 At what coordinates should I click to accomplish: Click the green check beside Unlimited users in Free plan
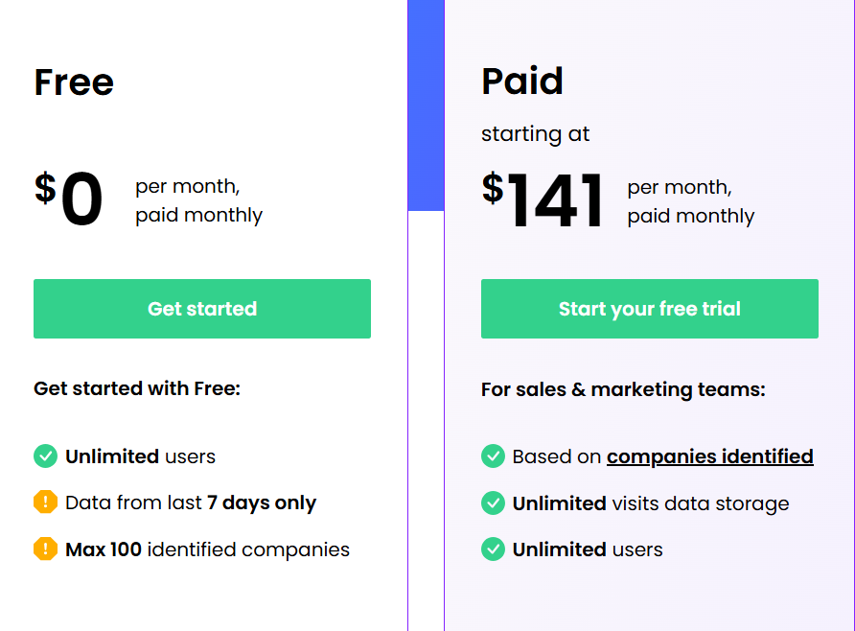tap(45, 456)
